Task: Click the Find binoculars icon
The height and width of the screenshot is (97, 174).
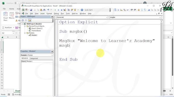Action: click(x=44, y=10)
